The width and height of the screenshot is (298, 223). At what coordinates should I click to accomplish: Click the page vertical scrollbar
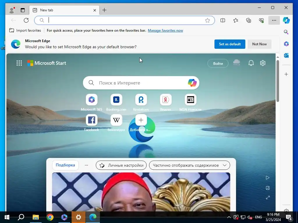click(x=278, y=81)
